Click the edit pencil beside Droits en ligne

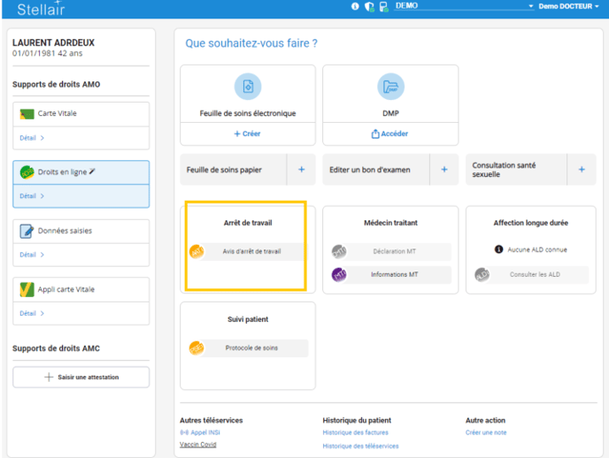[93, 172]
